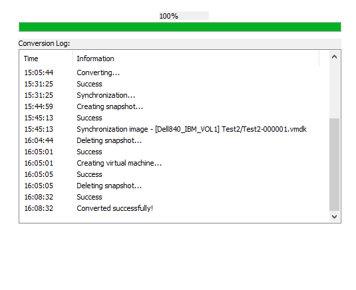Select the 16:05:01 Success log row
The width and height of the screenshot is (356, 290).
pos(174,152)
